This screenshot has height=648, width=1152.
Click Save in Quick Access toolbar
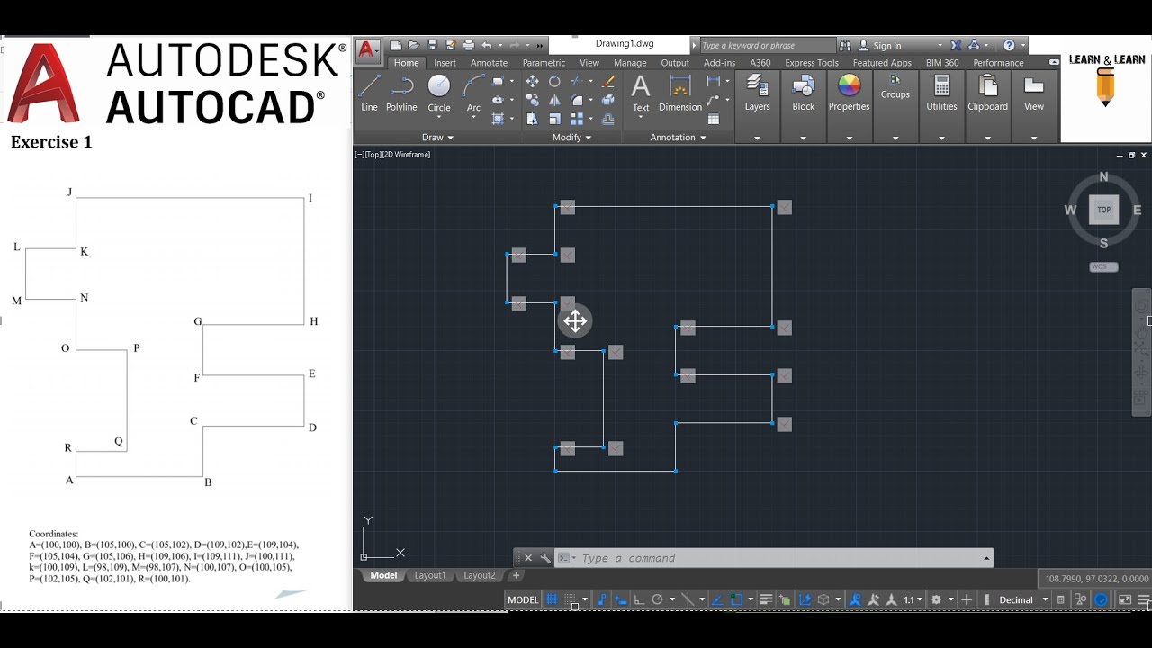click(432, 45)
